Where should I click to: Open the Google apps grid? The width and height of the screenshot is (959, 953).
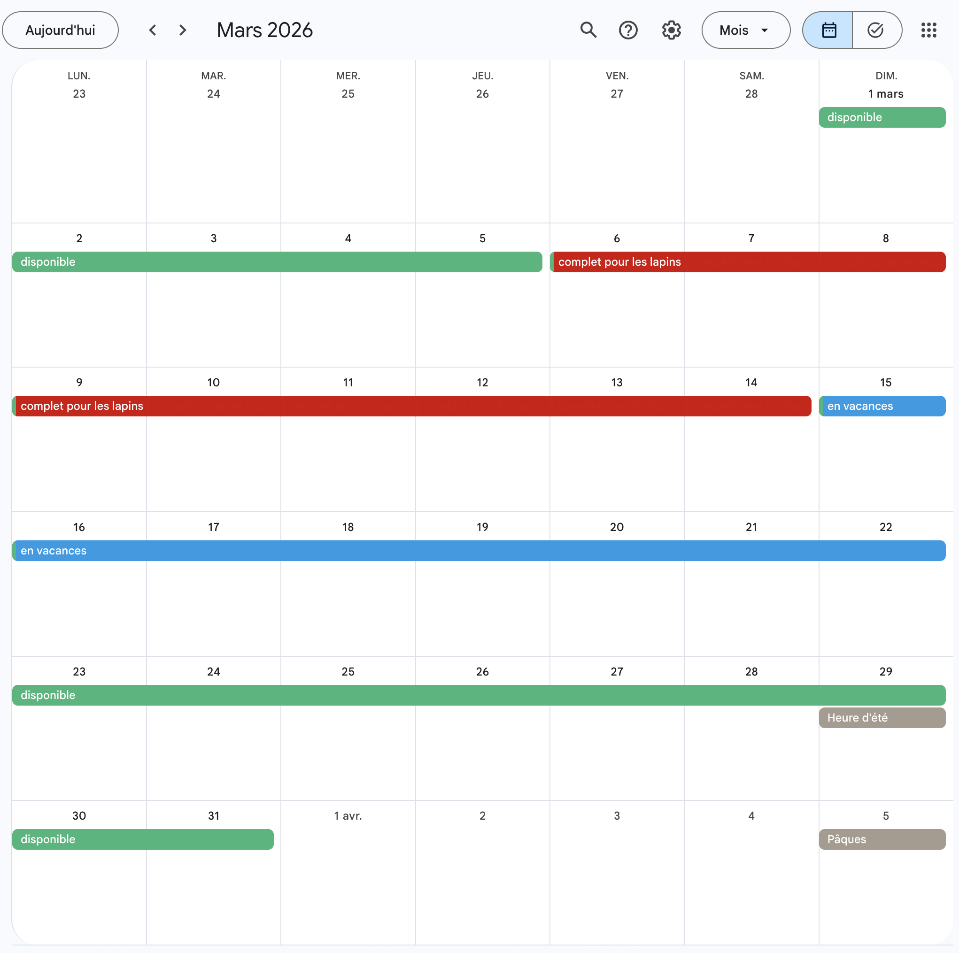pyautogui.click(x=928, y=30)
